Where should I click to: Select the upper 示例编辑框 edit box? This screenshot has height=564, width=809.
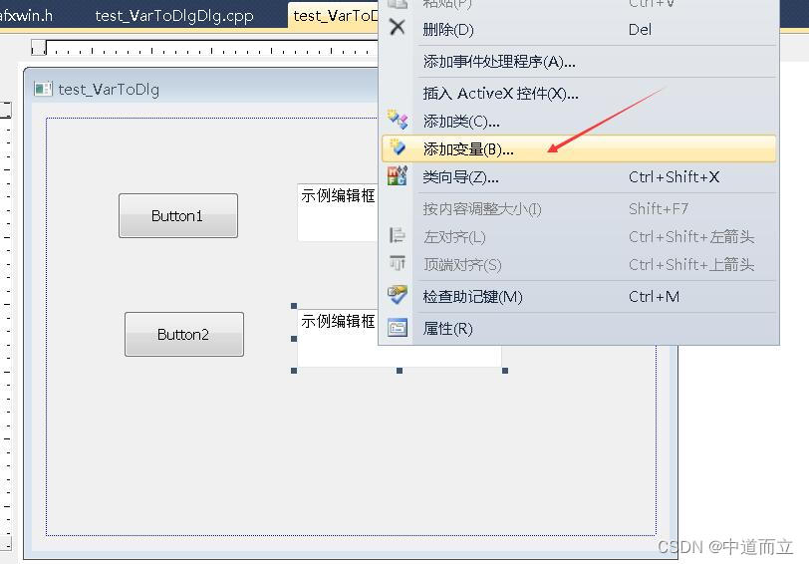(338, 211)
